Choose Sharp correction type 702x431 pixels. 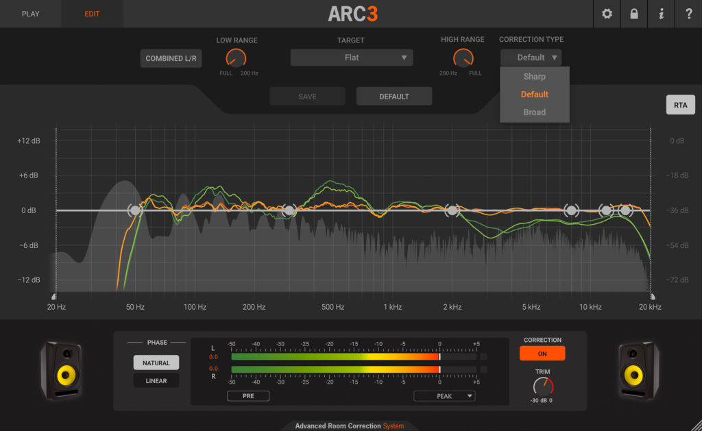(x=535, y=77)
